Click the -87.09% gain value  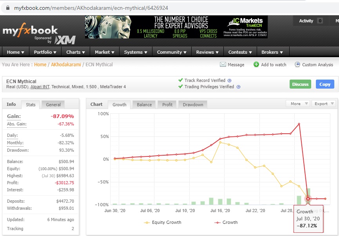62,116
